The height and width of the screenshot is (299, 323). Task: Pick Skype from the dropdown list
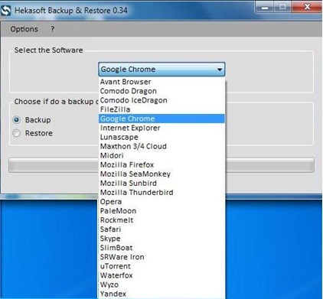click(161, 239)
